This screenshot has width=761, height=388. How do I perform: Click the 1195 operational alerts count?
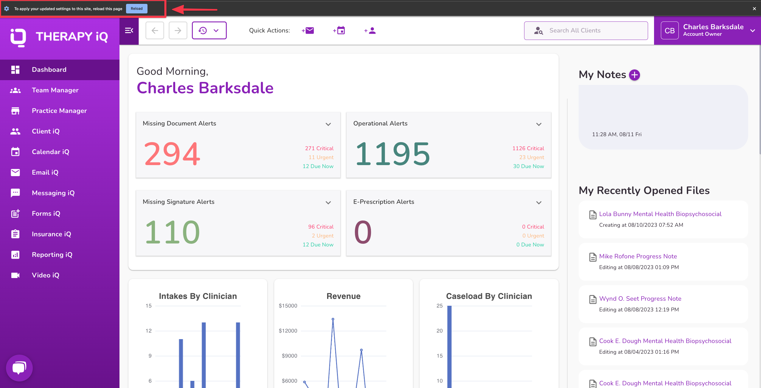tap(393, 154)
